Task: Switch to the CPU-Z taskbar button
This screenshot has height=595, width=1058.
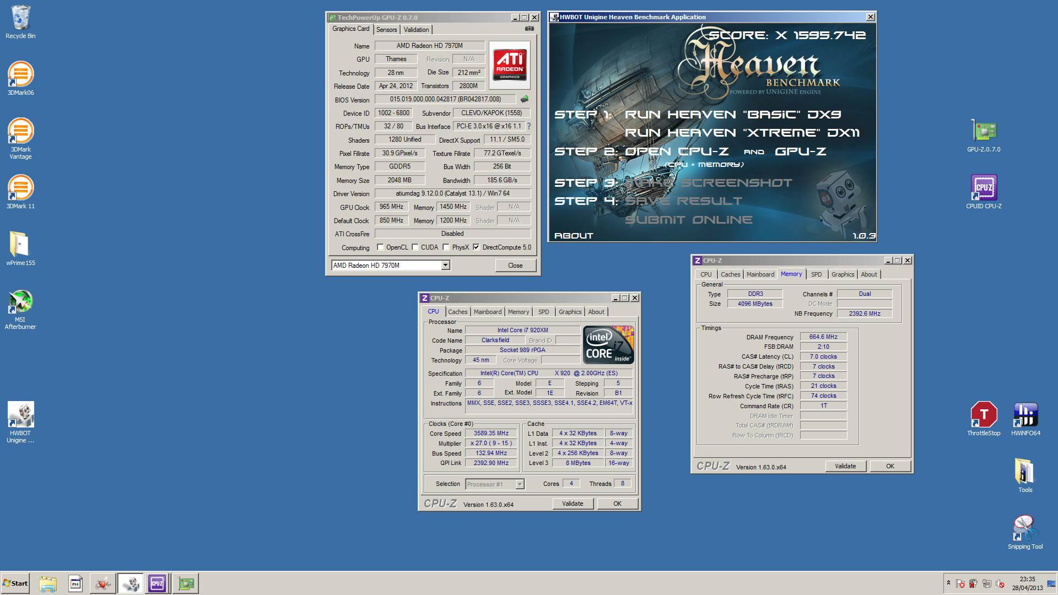Action: [157, 583]
